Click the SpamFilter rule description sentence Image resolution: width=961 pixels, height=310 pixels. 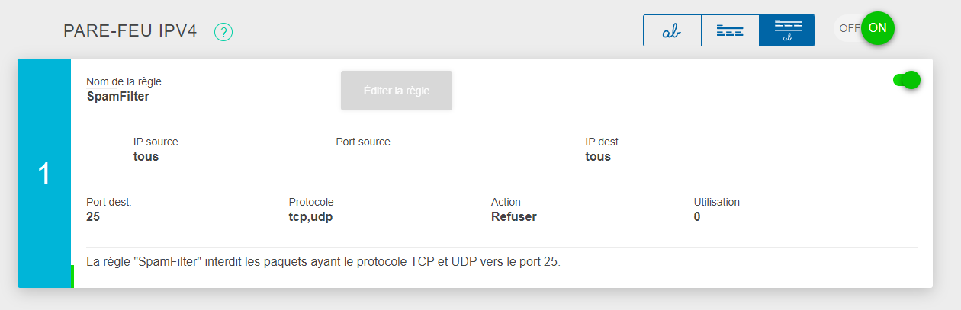[323, 262]
